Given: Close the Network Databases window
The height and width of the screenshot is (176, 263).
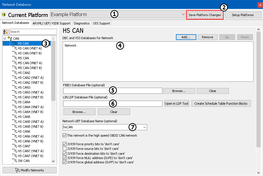Looking at the screenshot, I should [x=260, y=5].
